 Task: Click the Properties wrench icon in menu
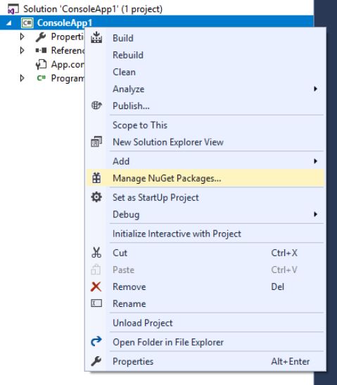tap(96, 361)
